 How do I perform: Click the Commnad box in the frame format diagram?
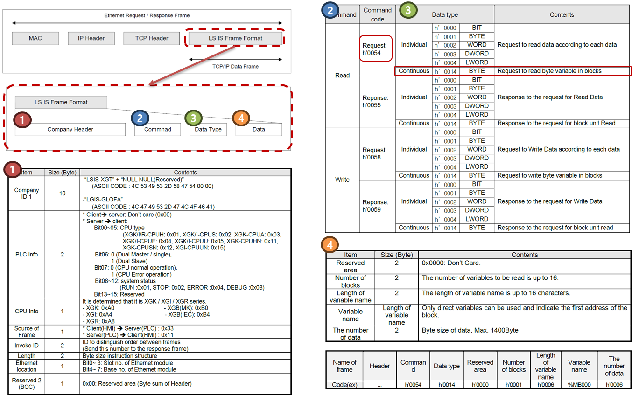158,129
